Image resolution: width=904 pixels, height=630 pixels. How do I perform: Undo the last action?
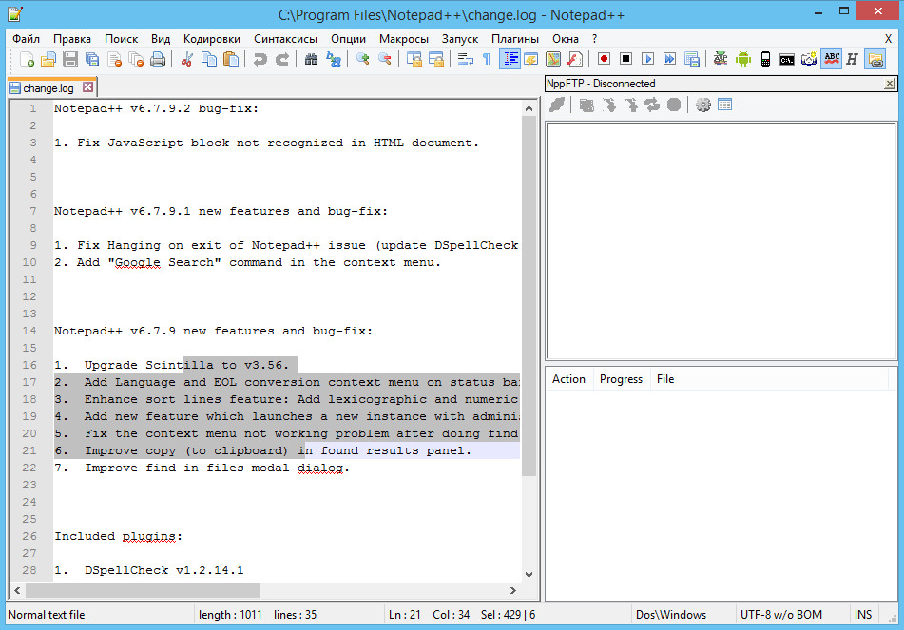260,59
